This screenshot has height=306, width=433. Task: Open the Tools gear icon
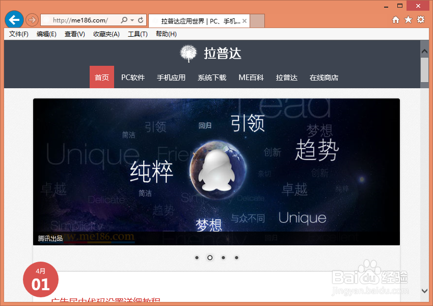coord(421,19)
